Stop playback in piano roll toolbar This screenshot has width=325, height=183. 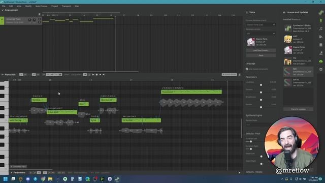click(96, 75)
